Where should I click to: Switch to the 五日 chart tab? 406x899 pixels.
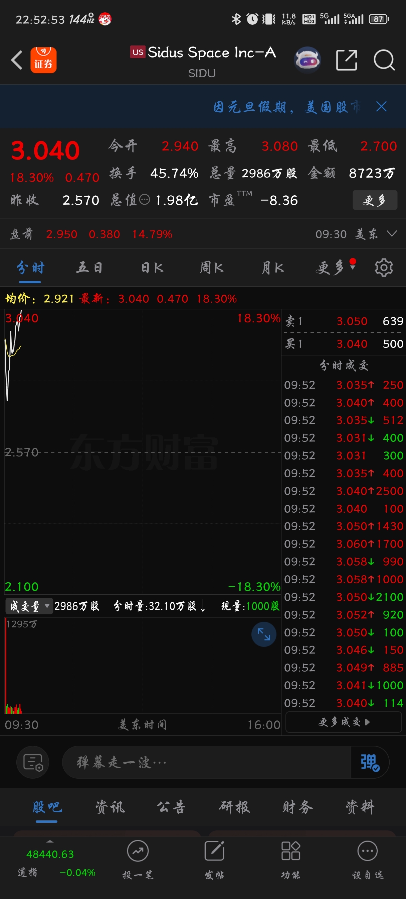89,268
